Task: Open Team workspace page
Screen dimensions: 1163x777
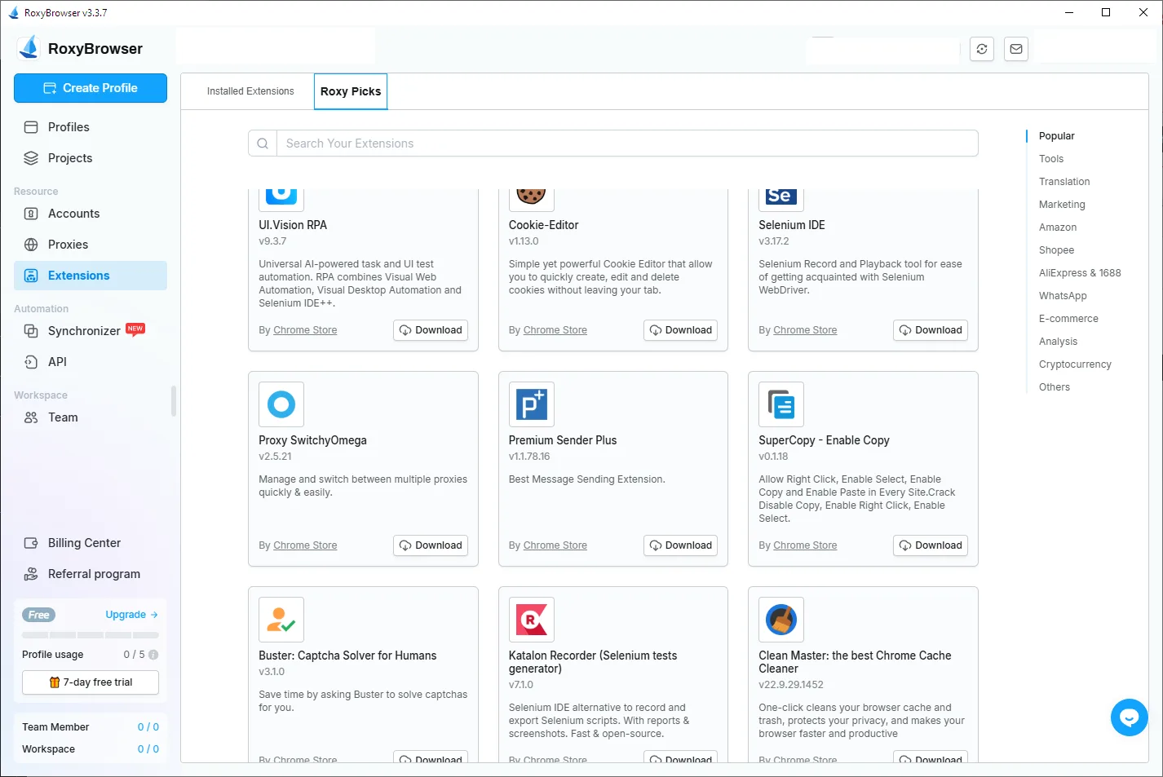Action: 91,417
